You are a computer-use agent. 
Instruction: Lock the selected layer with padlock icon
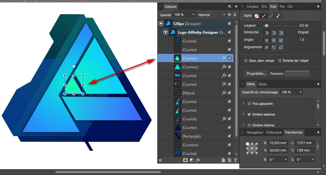[x=235, y=15]
